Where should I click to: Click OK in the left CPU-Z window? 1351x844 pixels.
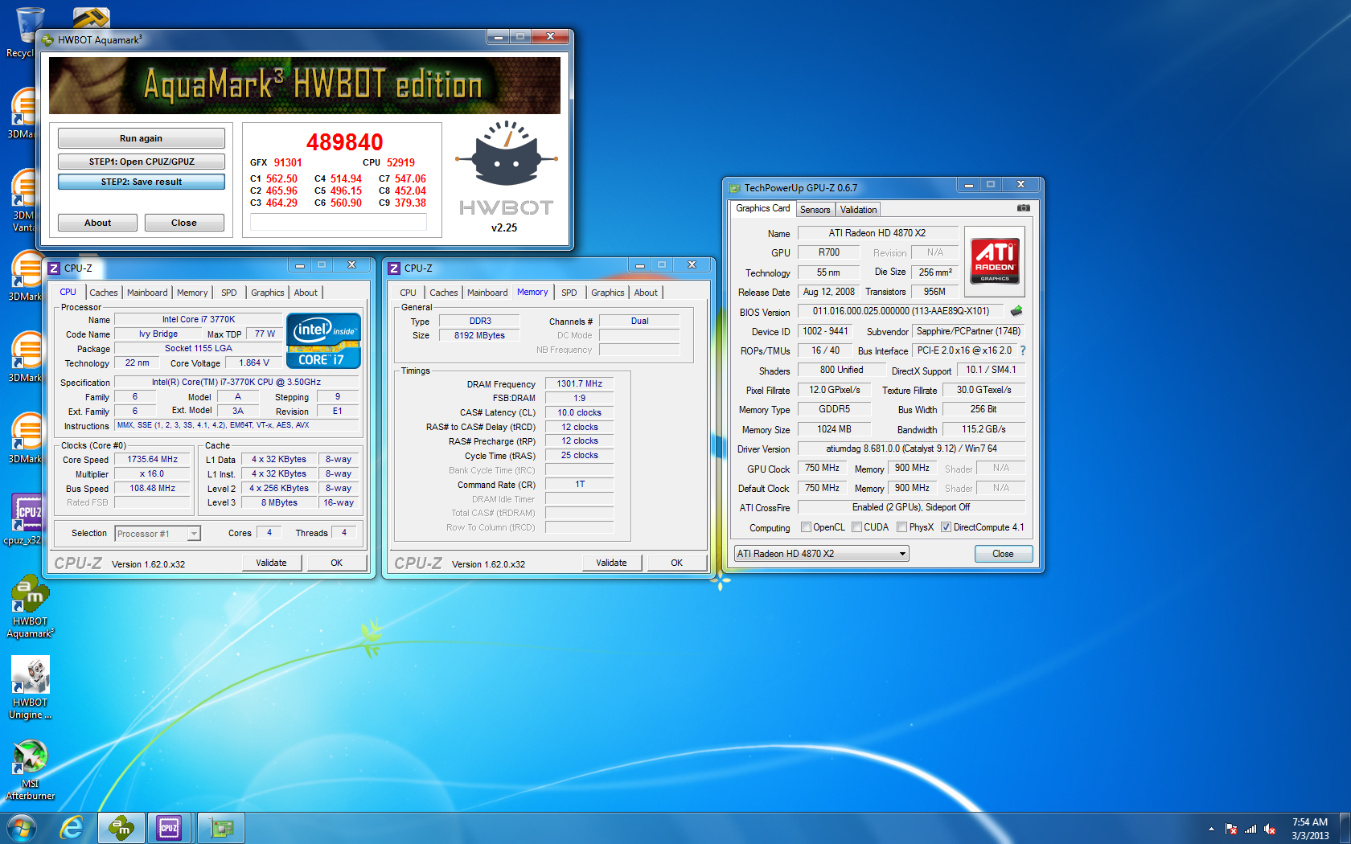coord(337,563)
